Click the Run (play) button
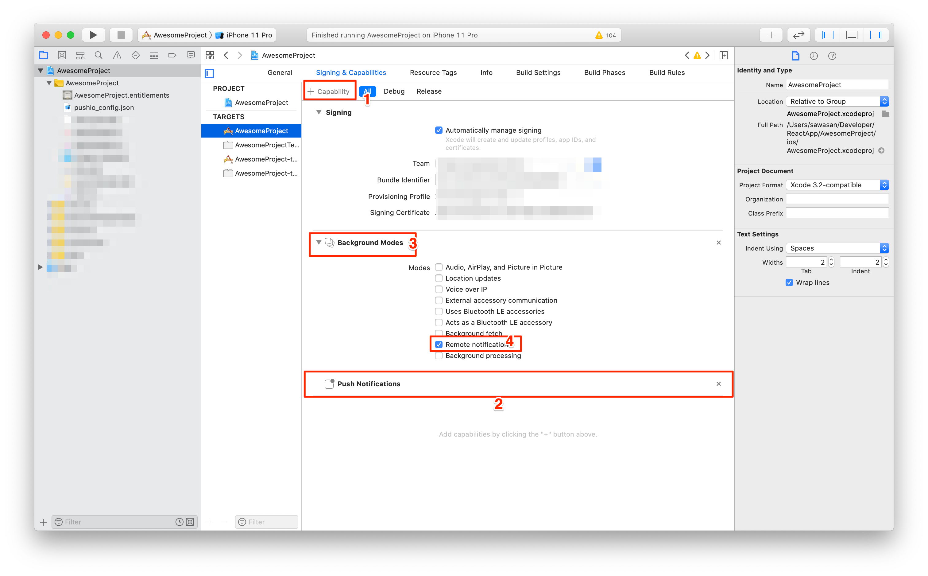Viewport: 928px width, 576px height. (93, 35)
